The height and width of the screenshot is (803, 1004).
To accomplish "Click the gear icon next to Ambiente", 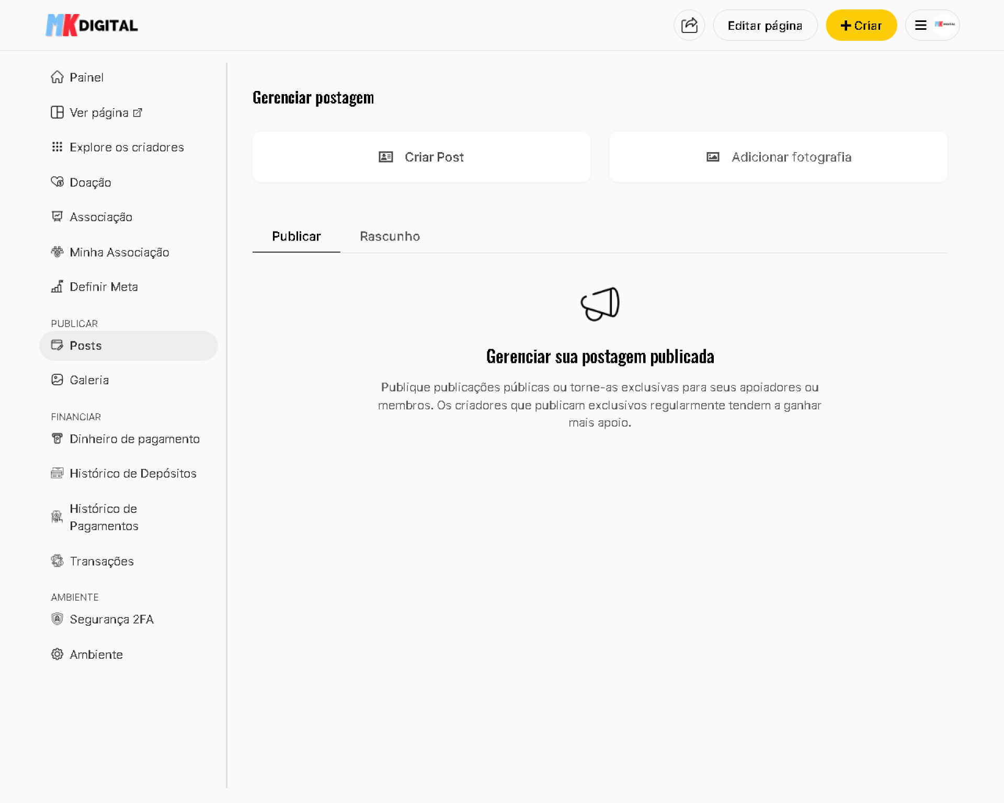I will click(57, 654).
